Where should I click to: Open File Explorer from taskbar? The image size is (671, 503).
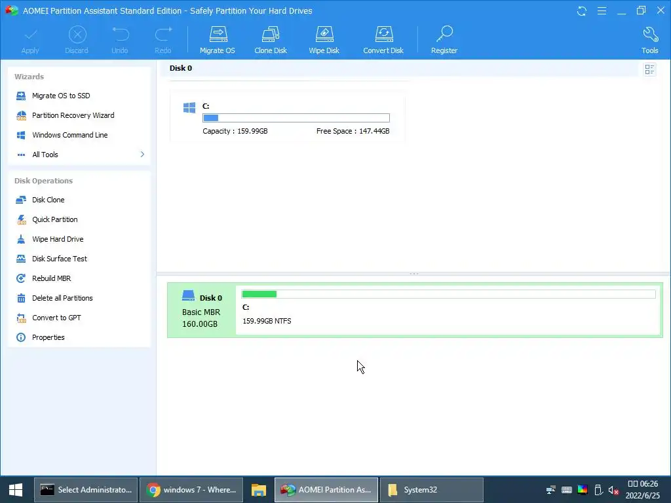pos(258,490)
